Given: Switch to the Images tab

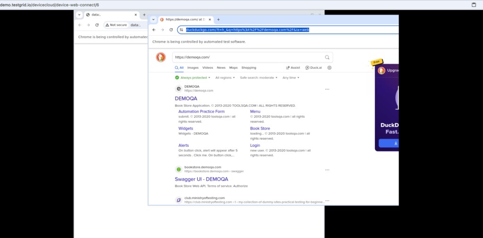Looking at the screenshot, I should tap(193, 68).
